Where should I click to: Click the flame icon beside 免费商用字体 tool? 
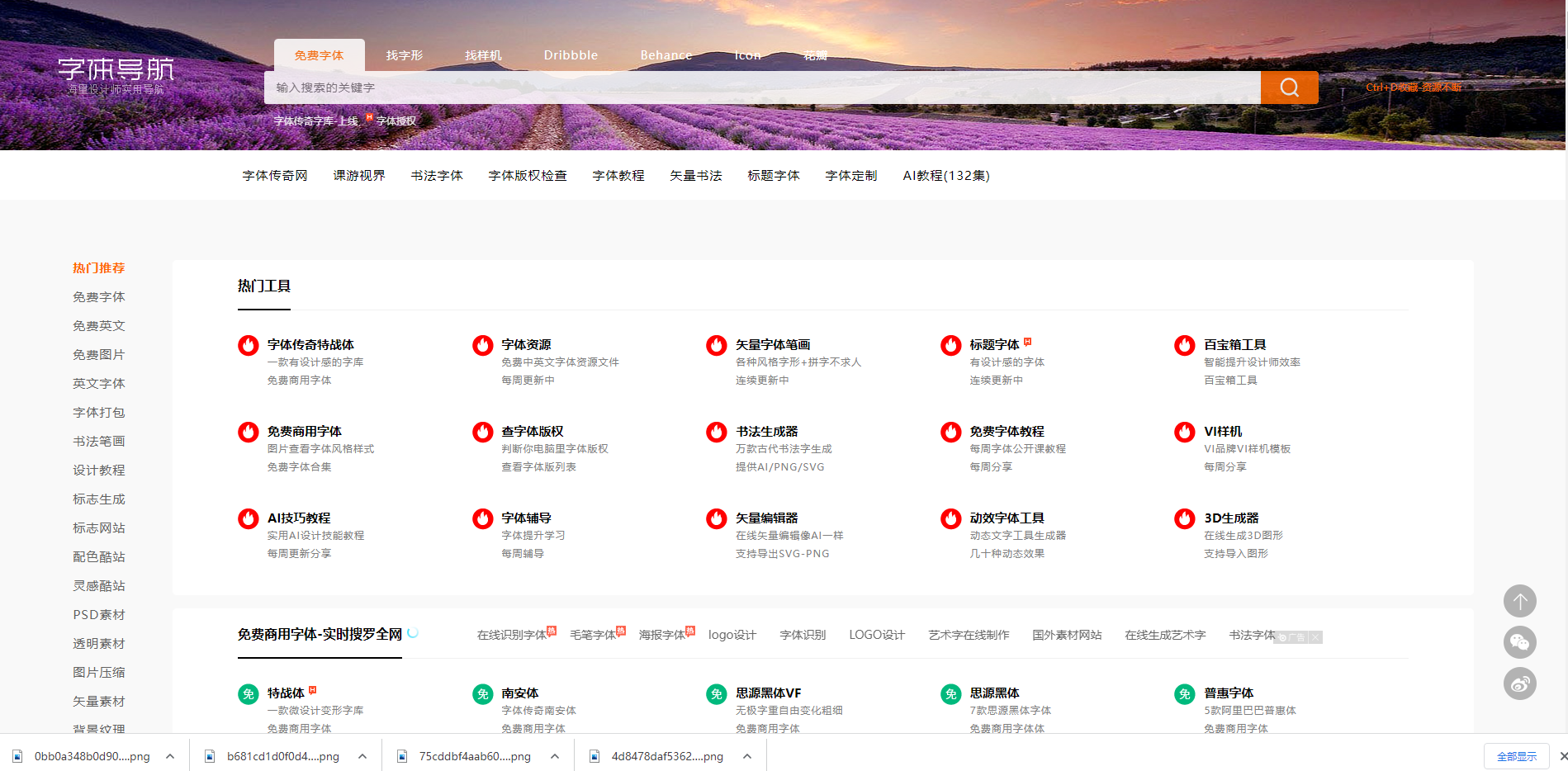pos(249,432)
